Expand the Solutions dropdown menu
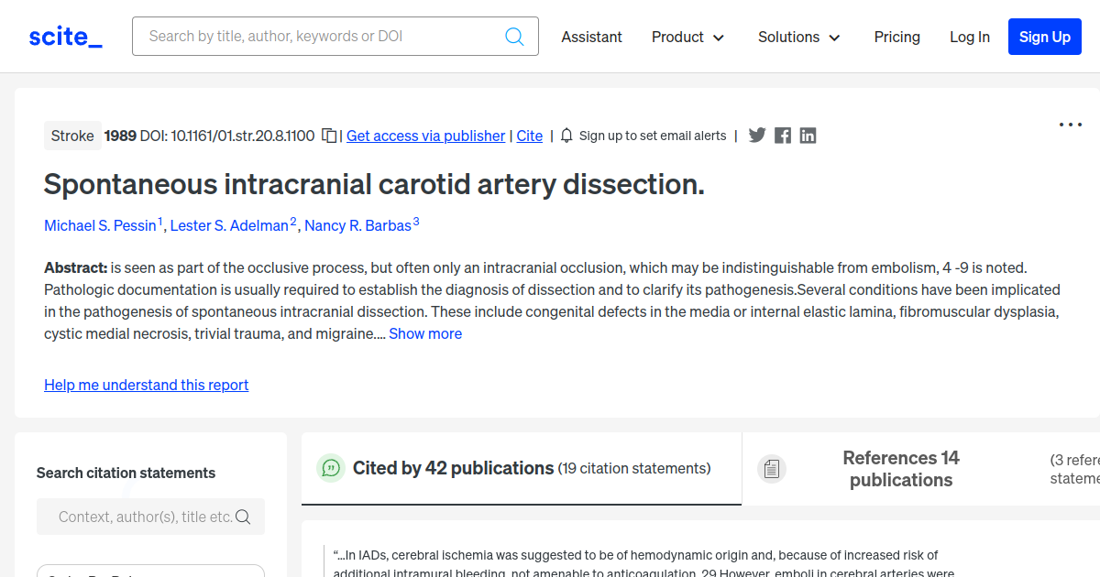The height and width of the screenshot is (577, 1100). (x=799, y=37)
